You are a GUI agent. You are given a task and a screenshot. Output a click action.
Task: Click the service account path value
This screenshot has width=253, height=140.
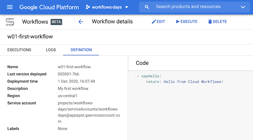tap(89, 112)
